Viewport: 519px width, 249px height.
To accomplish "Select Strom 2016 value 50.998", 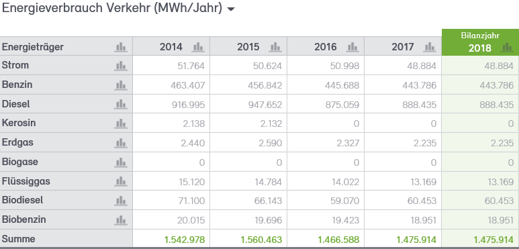I will pos(344,66).
